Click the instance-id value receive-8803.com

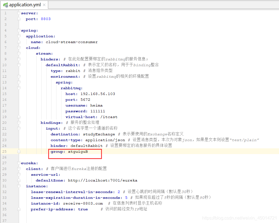(x=83, y=203)
